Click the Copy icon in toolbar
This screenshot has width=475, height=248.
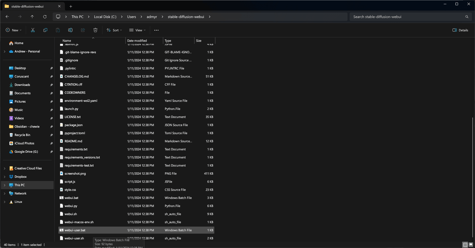(x=45, y=30)
